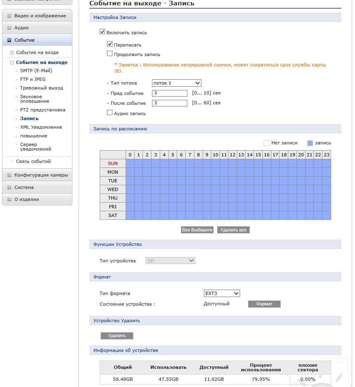The width and height of the screenshot is (355, 387).
Task: Open the Тип формата EXT3 dropdown
Action: coord(222,293)
